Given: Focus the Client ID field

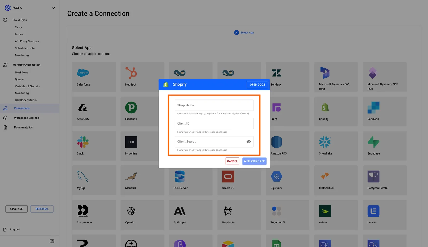Looking at the screenshot, I should click(214, 124).
